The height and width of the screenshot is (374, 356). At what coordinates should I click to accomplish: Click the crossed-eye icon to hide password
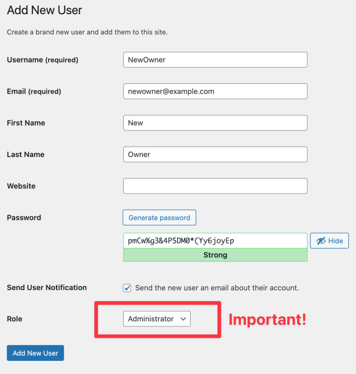click(x=321, y=241)
